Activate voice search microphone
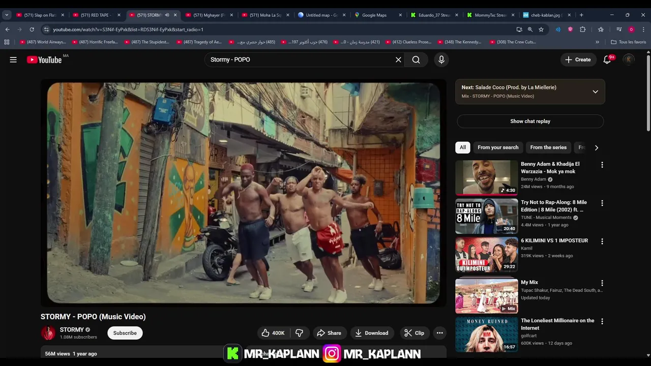 point(441,59)
